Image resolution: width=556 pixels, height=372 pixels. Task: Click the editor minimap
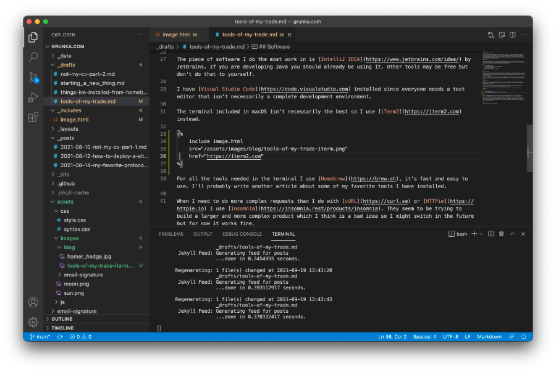click(x=503, y=78)
